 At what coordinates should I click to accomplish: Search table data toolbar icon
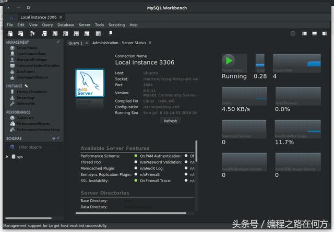[x=98, y=33]
